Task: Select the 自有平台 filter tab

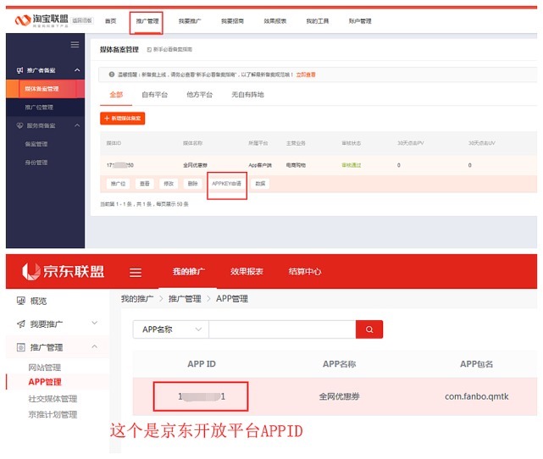Action: pyautogui.click(x=154, y=95)
